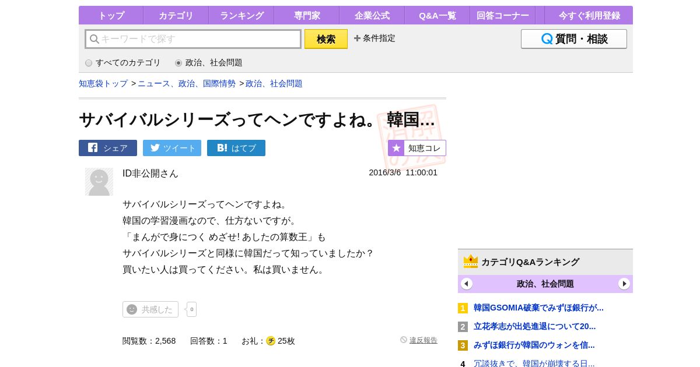Add question to 知恵コレ
700x367 pixels.
(417, 148)
